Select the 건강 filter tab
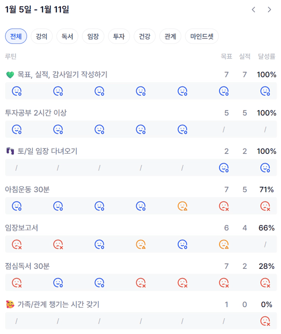The width and height of the screenshot is (281, 334). click(x=145, y=36)
